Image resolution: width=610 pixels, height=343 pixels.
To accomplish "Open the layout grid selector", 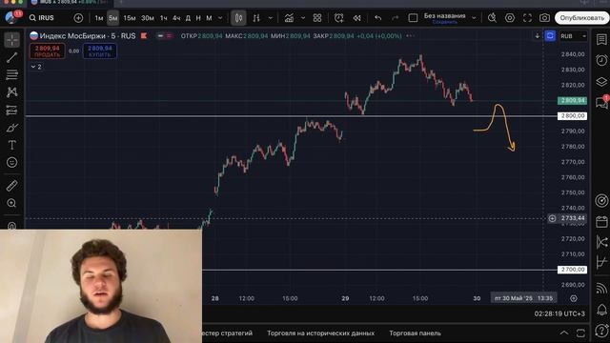I will (317, 18).
